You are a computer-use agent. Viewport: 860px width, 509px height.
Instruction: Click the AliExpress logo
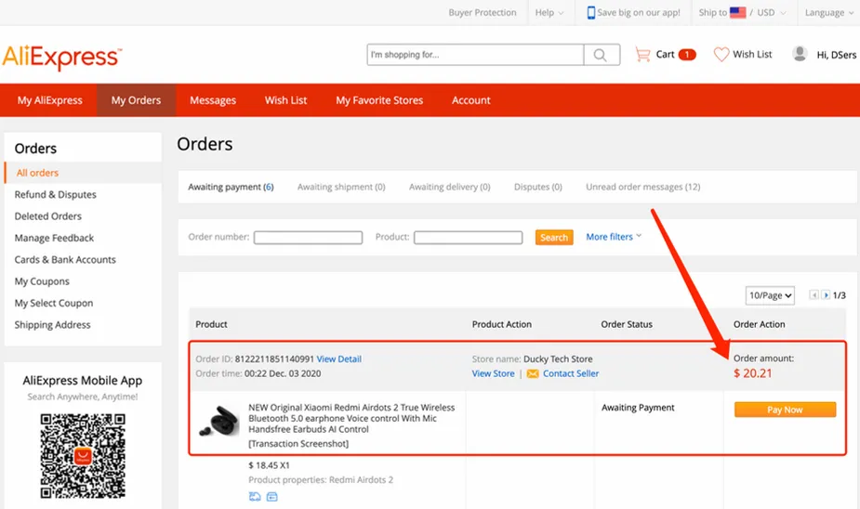[62, 57]
